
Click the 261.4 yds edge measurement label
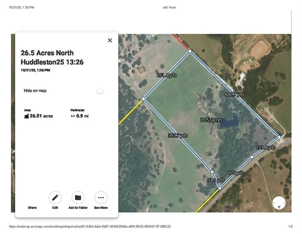[x=166, y=75]
